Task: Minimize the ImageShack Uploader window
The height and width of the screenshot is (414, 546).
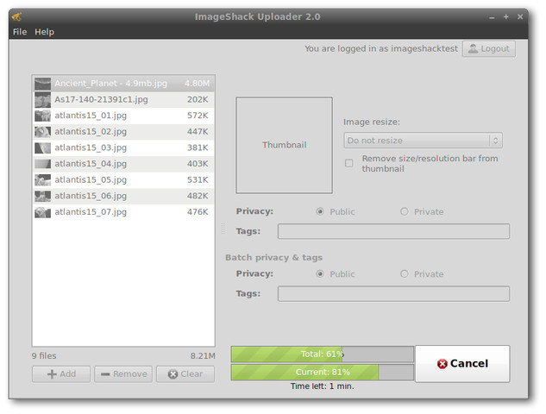Action: 492,17
